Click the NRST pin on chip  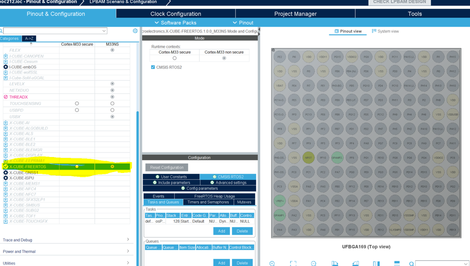[309, 157]
